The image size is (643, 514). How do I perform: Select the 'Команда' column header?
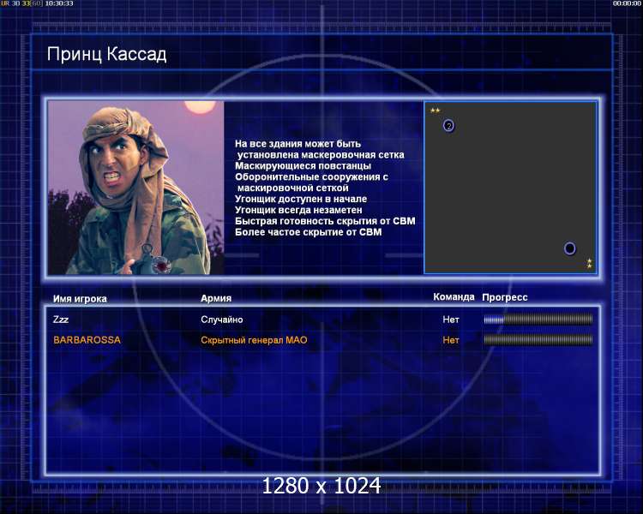454,297
